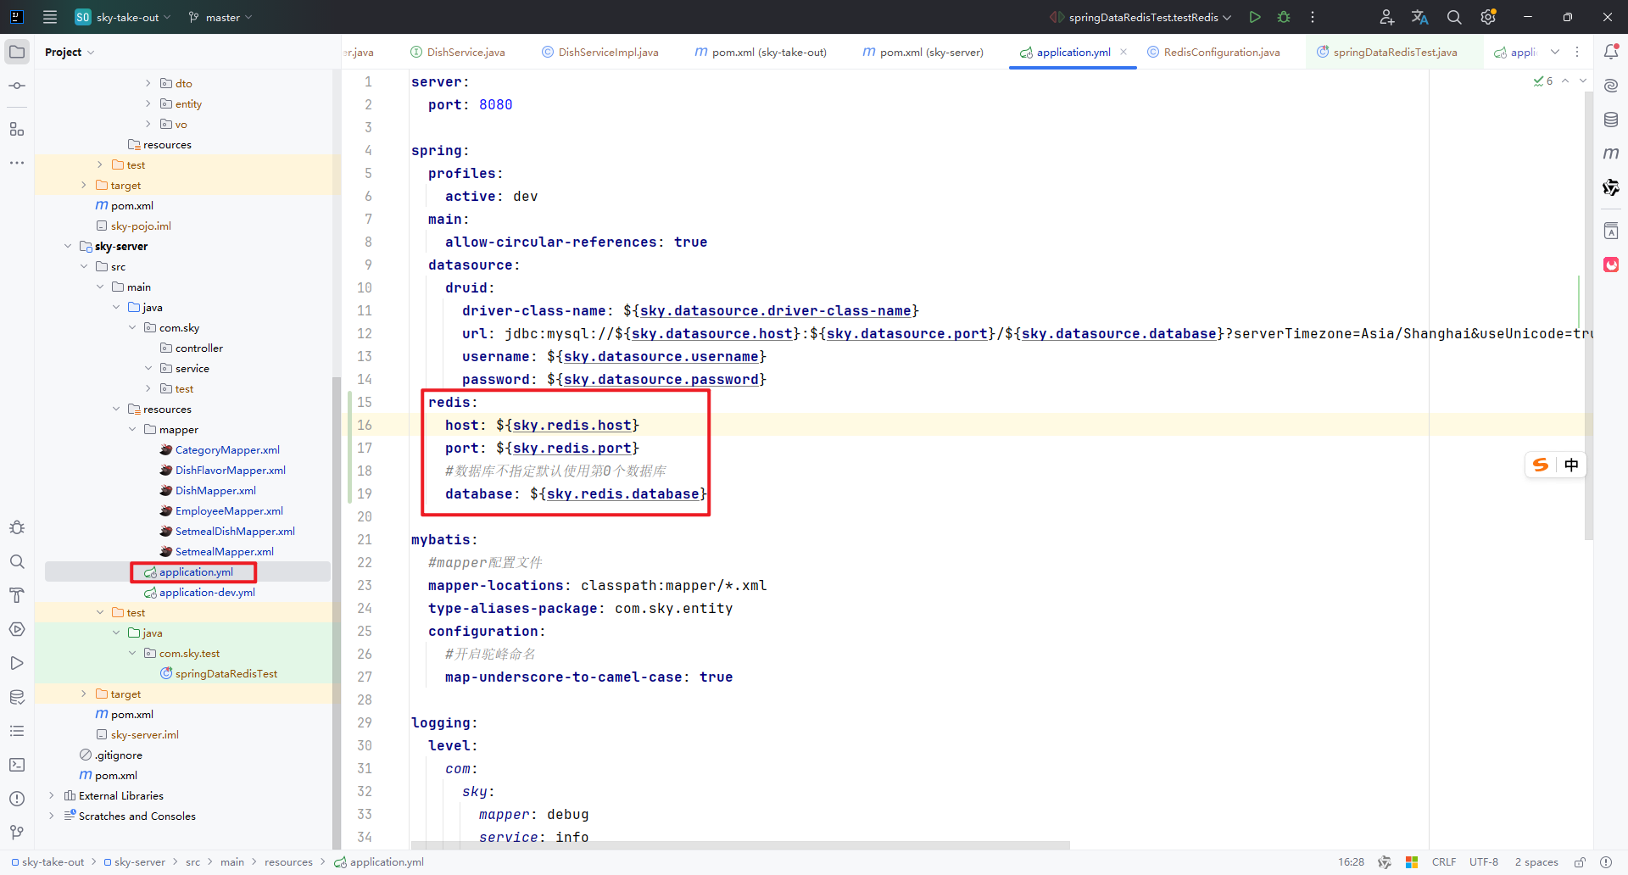Open Search Everywhere with the magnifier icon
Screen dimensions: 1628x875
pos(1454,17)
